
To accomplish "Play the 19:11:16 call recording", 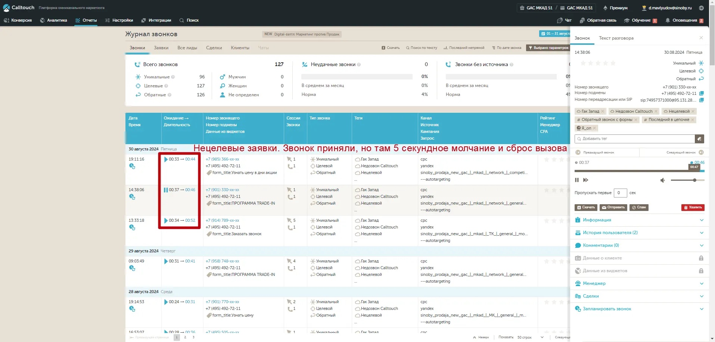I will [166, 159].
